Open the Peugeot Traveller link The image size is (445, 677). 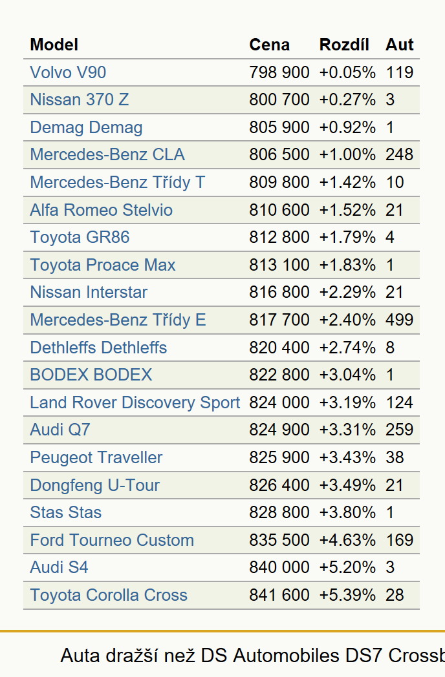click(x=96, y=457)
